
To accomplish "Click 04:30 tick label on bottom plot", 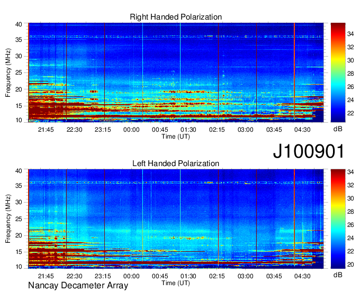I will click(x=302, y=276).
